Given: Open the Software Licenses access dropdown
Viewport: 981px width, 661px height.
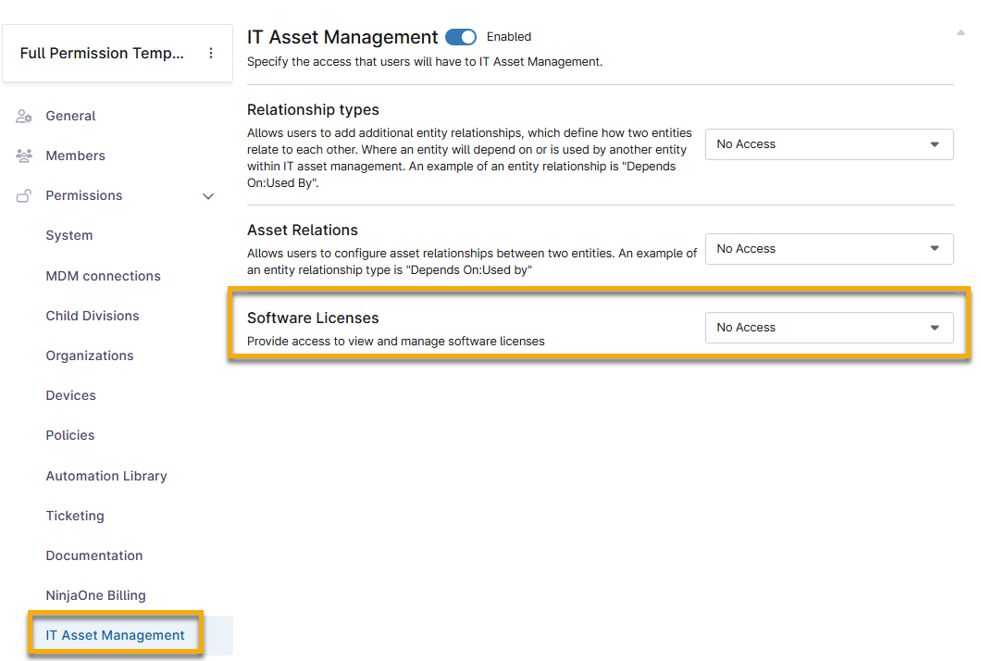Looking at the screenshot, I should pos(828,328).
